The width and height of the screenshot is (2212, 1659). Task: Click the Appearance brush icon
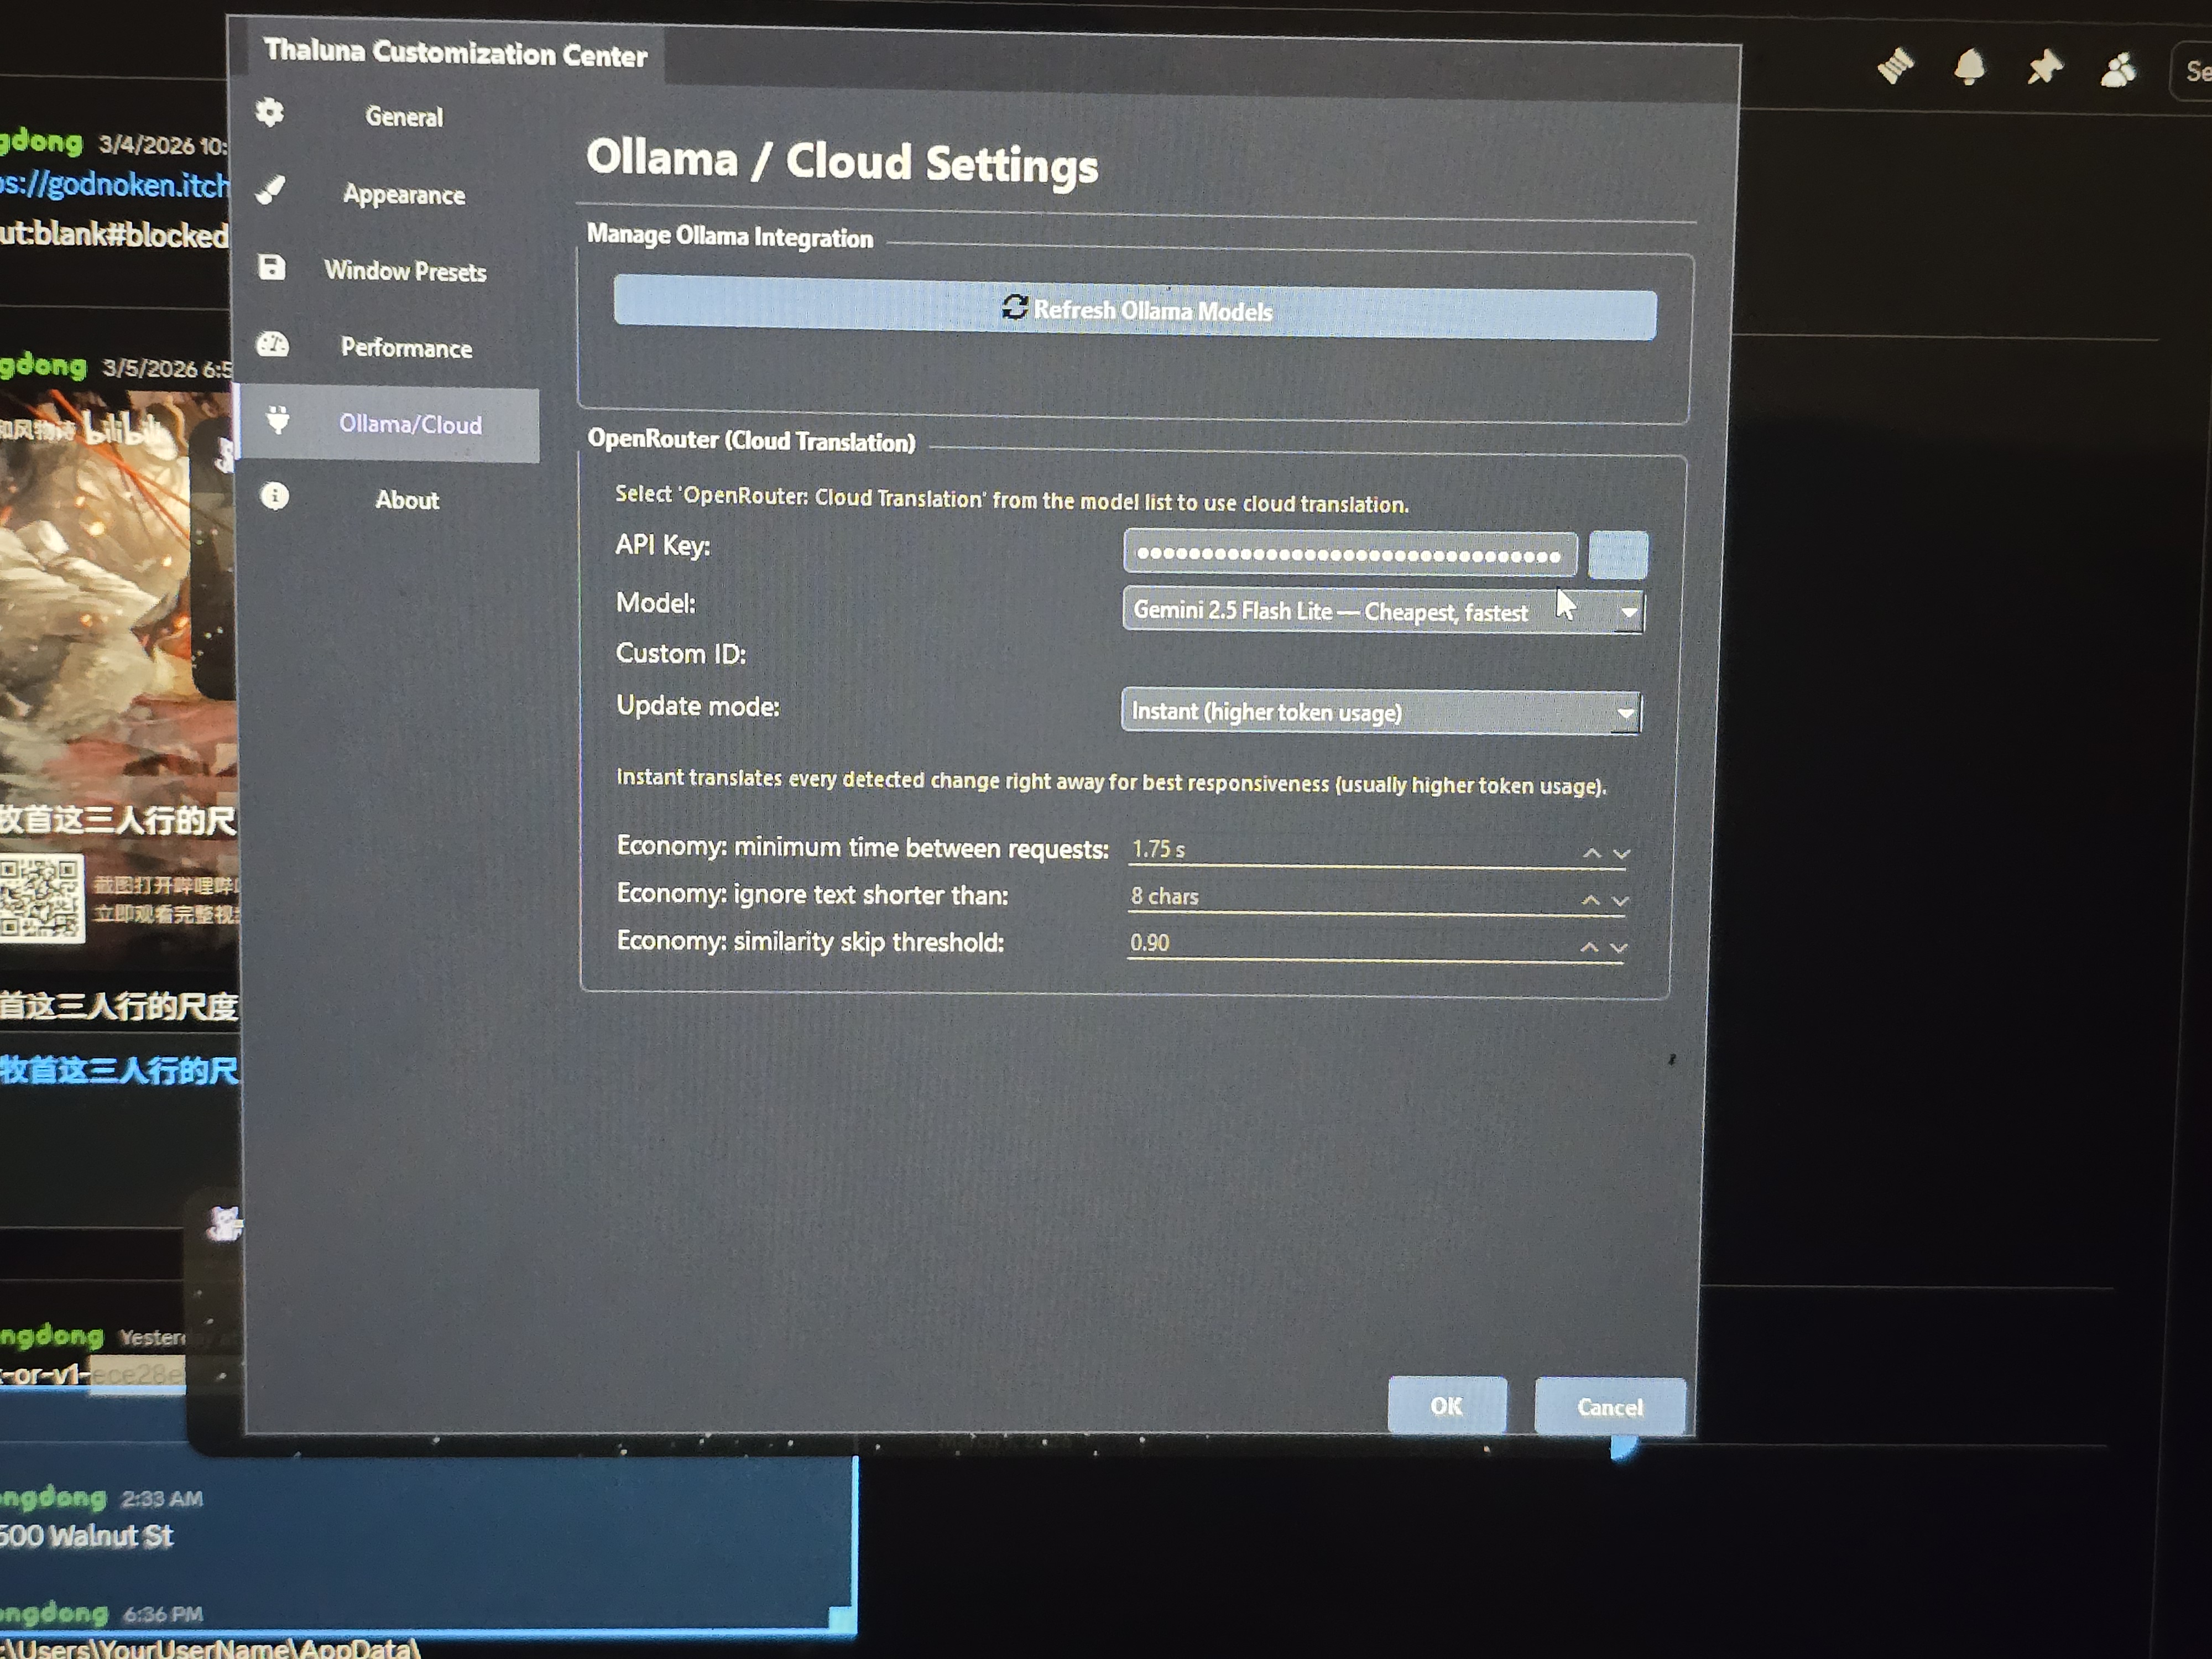pyautogui.click(x=270, y=190)
